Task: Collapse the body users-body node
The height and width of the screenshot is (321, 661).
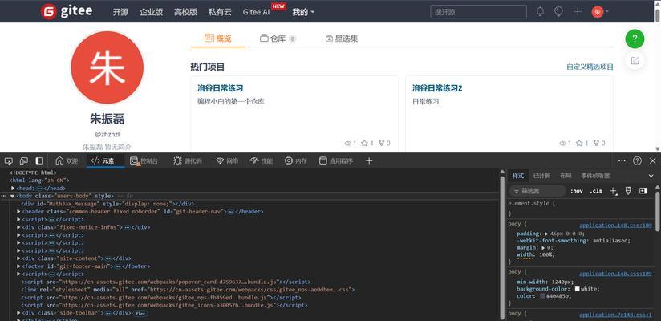Action: [x=12, y=196]
